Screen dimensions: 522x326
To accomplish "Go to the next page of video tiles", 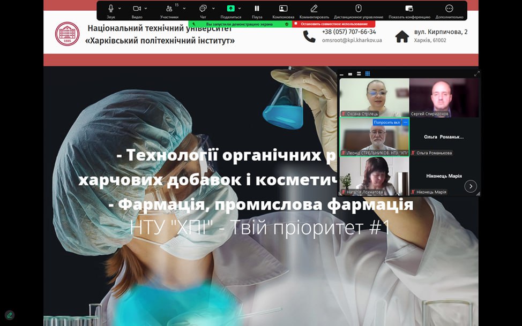I will point(471,186).
